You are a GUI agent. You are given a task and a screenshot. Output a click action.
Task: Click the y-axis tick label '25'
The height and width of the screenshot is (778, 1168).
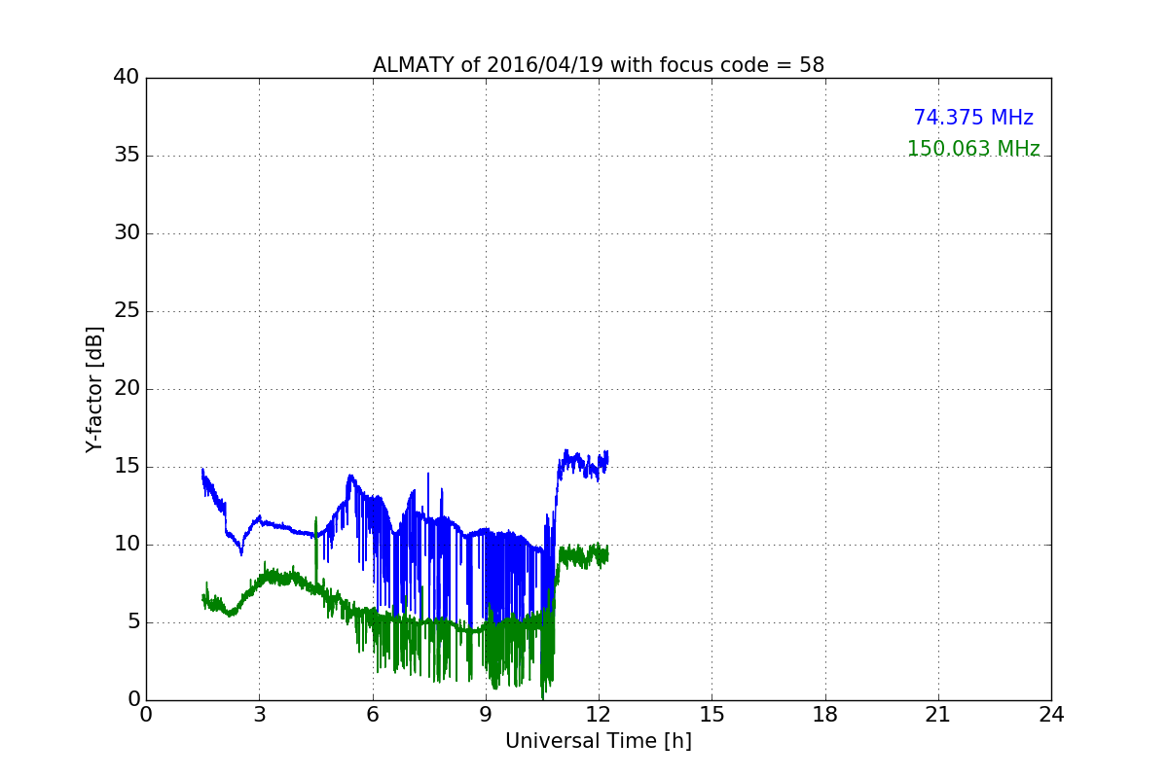pyautogui.click(x=127, y=311)
